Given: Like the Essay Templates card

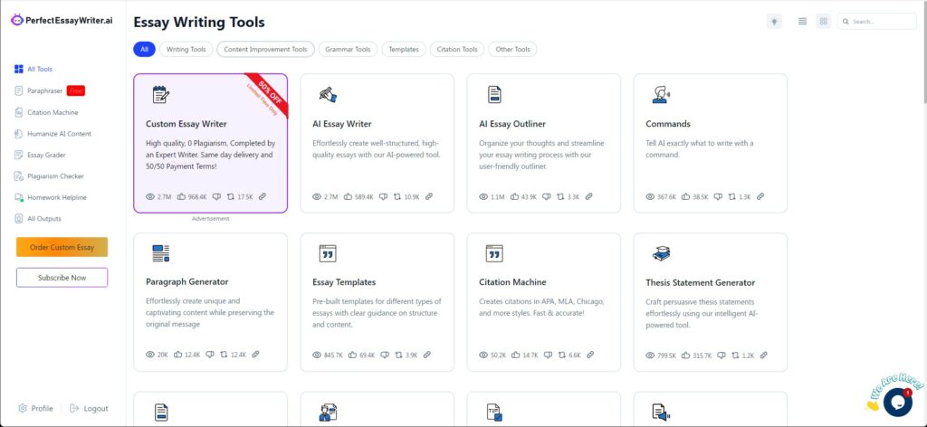Looking at the screenshot, I should pos(353,356).
